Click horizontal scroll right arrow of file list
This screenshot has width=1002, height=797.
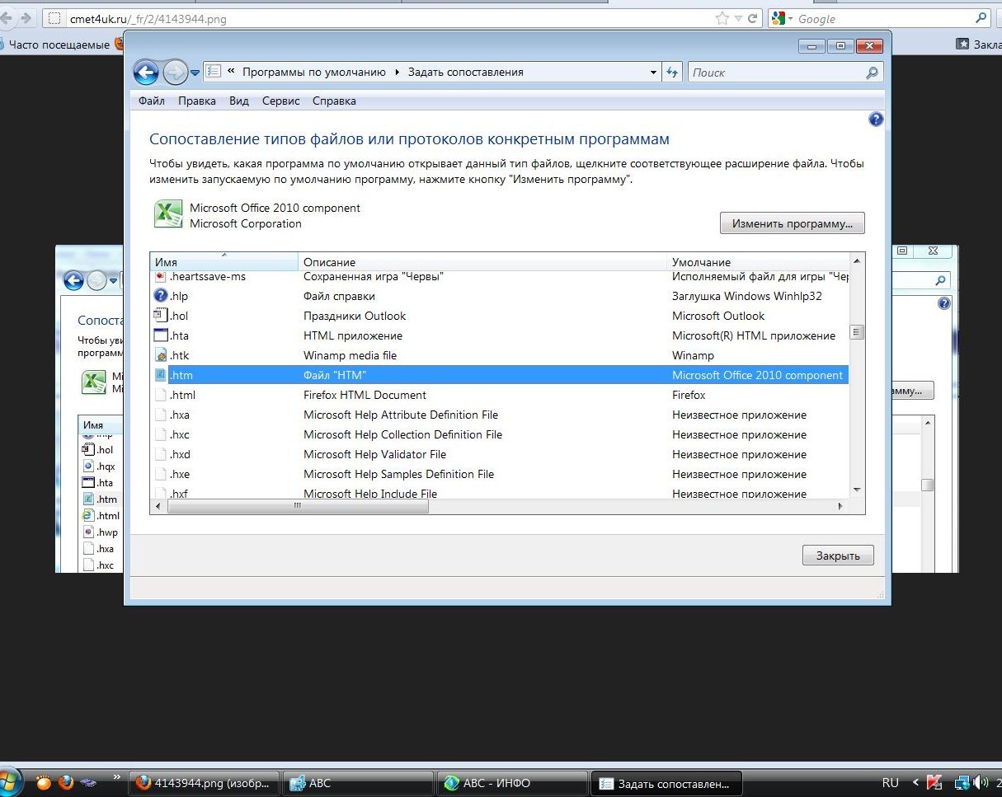[841, 506]
